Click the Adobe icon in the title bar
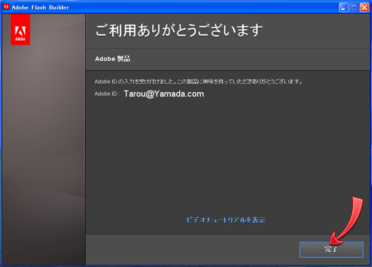 tap(6, 7)
